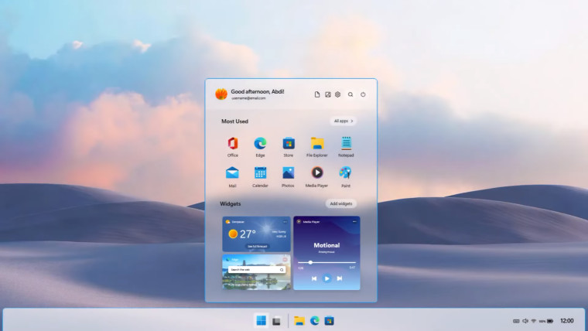This screenshot has width=588, height=331.
Task: Open Store in the Most Used grid
Action: (x=289, y=147)
